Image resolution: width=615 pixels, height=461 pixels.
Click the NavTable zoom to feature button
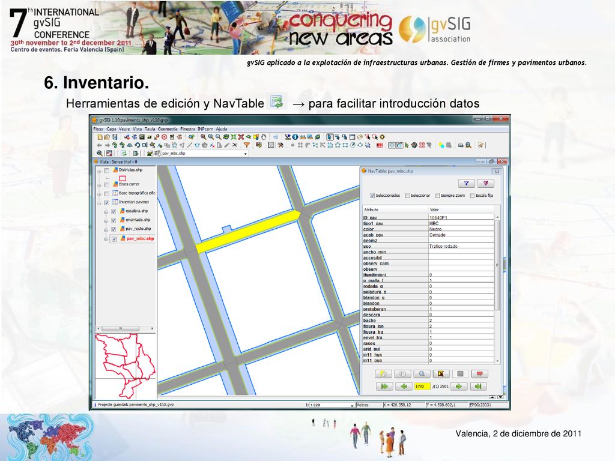[422, 373]
